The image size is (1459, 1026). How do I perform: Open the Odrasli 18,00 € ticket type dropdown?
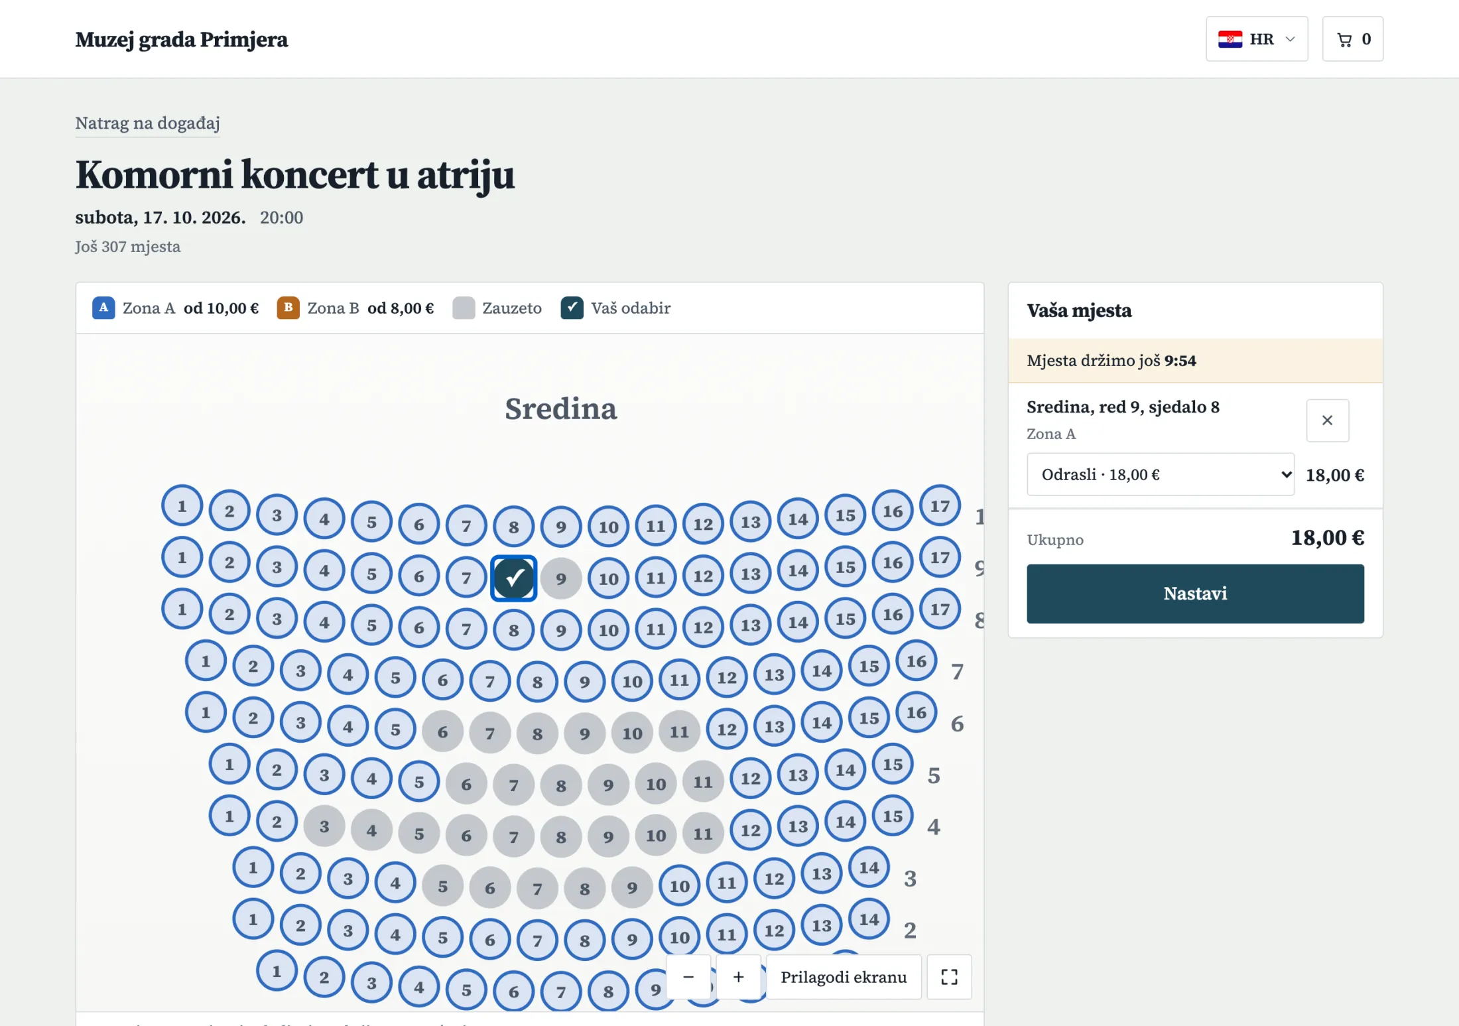[x=1160, y=474]
